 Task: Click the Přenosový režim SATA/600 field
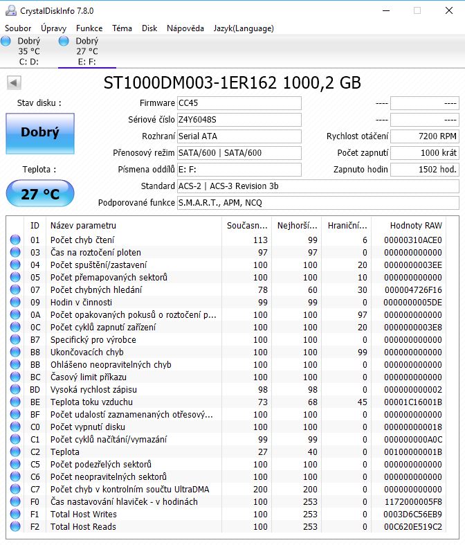(x=239, y=153)
